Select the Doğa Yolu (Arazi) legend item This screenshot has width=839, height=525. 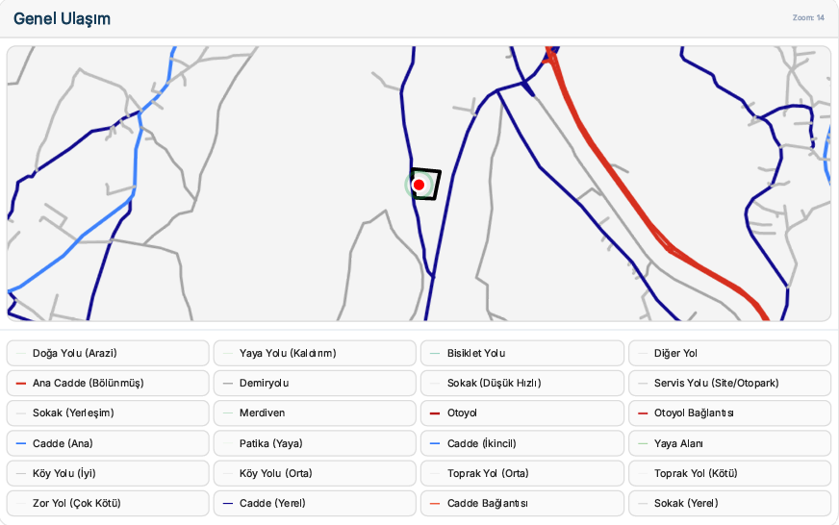[108, 354]
